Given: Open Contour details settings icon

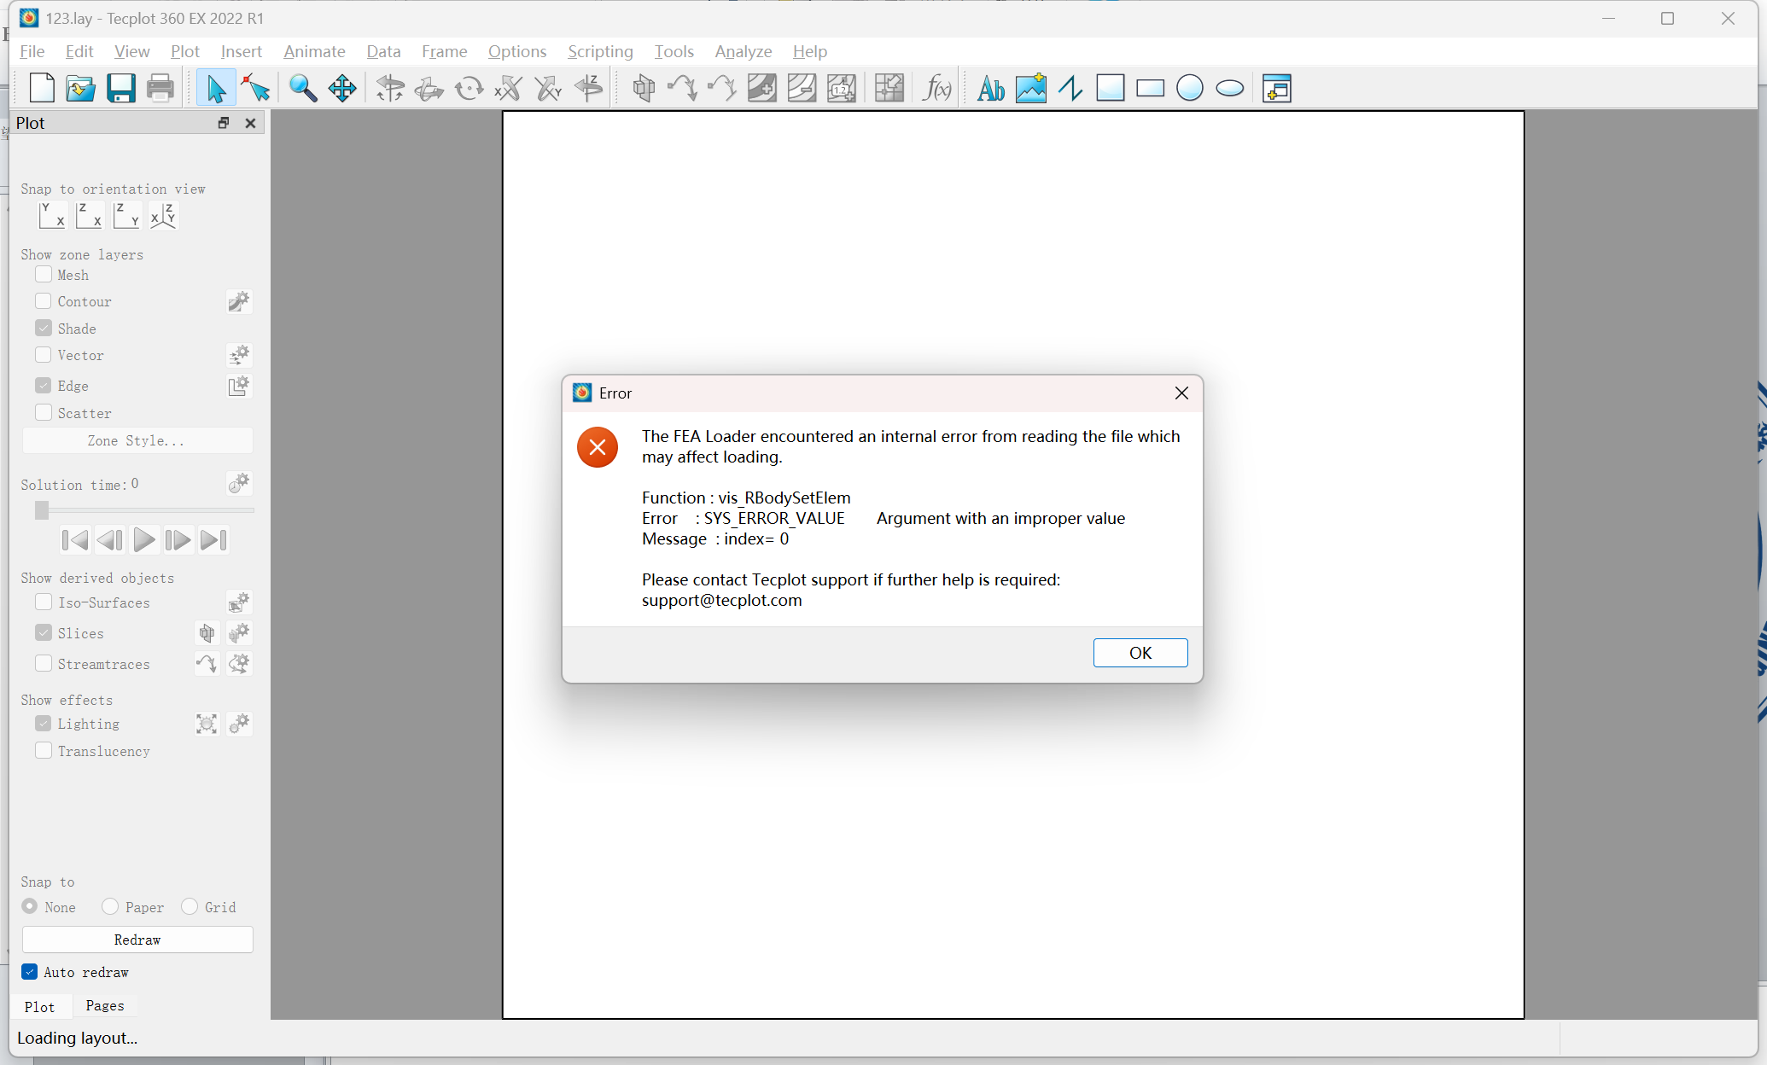Looking at the screenshot, I should coord(239,301).
